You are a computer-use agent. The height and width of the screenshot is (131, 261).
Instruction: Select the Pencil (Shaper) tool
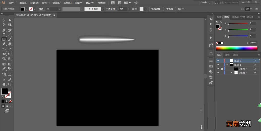(x=4, y=44)
